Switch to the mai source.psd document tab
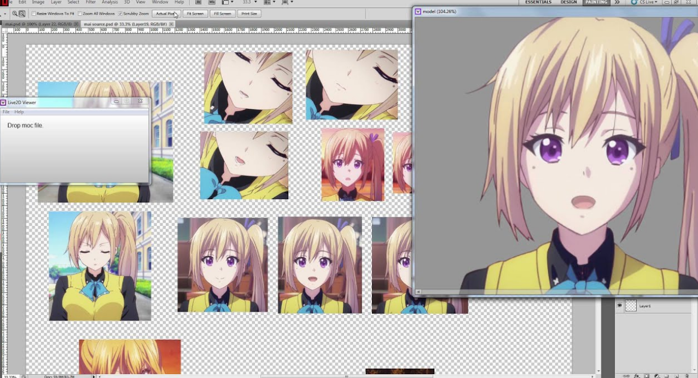 (x=129, y=24)
